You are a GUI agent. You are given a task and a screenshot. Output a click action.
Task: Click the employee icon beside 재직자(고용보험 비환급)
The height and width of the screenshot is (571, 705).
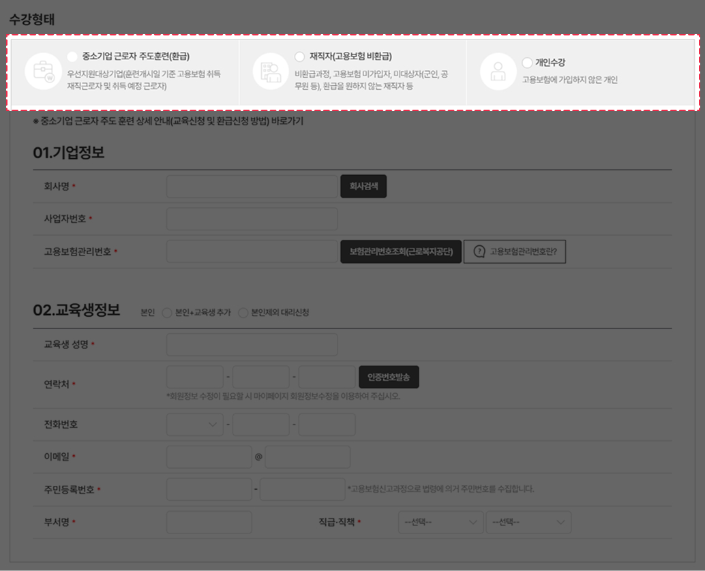(x=271, y=72)
